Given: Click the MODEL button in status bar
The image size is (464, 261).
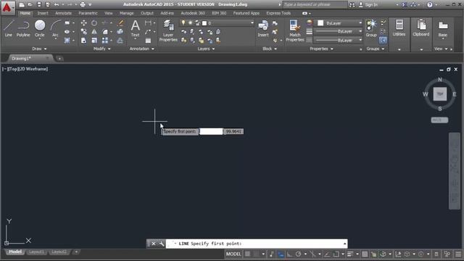Looking at the screenshot, I should [233, 254].
